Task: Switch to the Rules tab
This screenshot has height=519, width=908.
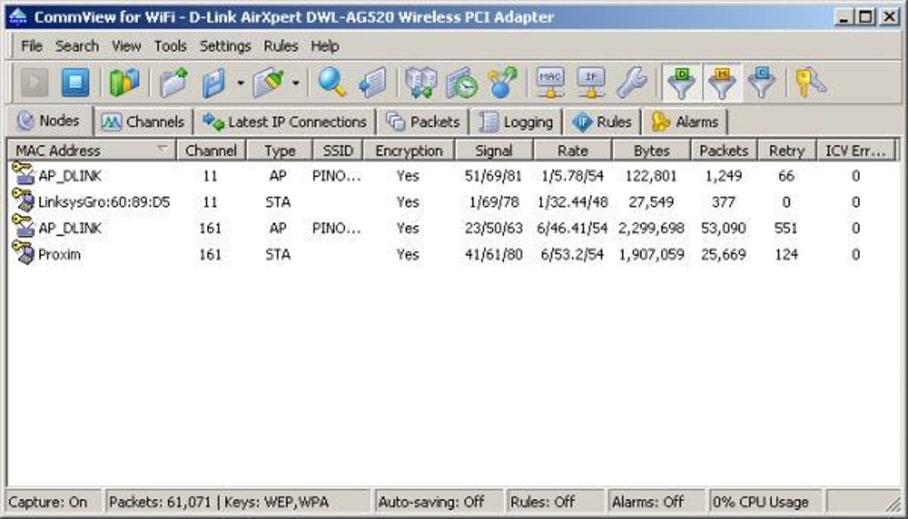Action: click(x=602, y=122)
